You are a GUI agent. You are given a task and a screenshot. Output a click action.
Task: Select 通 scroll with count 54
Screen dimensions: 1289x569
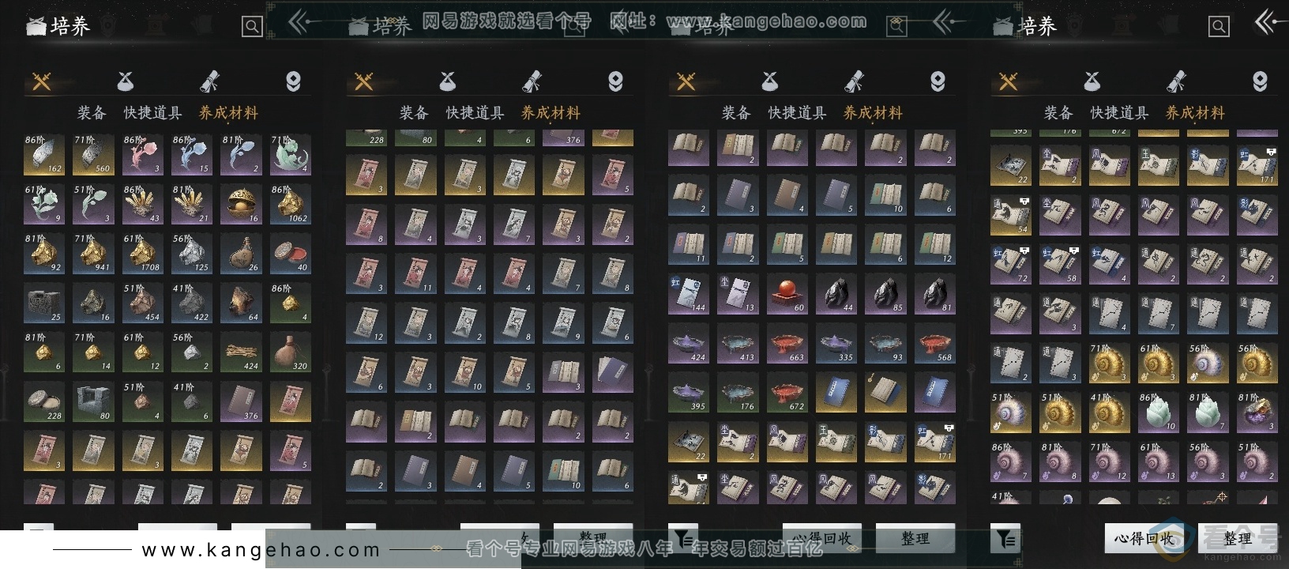pyautogui.click(x=1011, y=216)
